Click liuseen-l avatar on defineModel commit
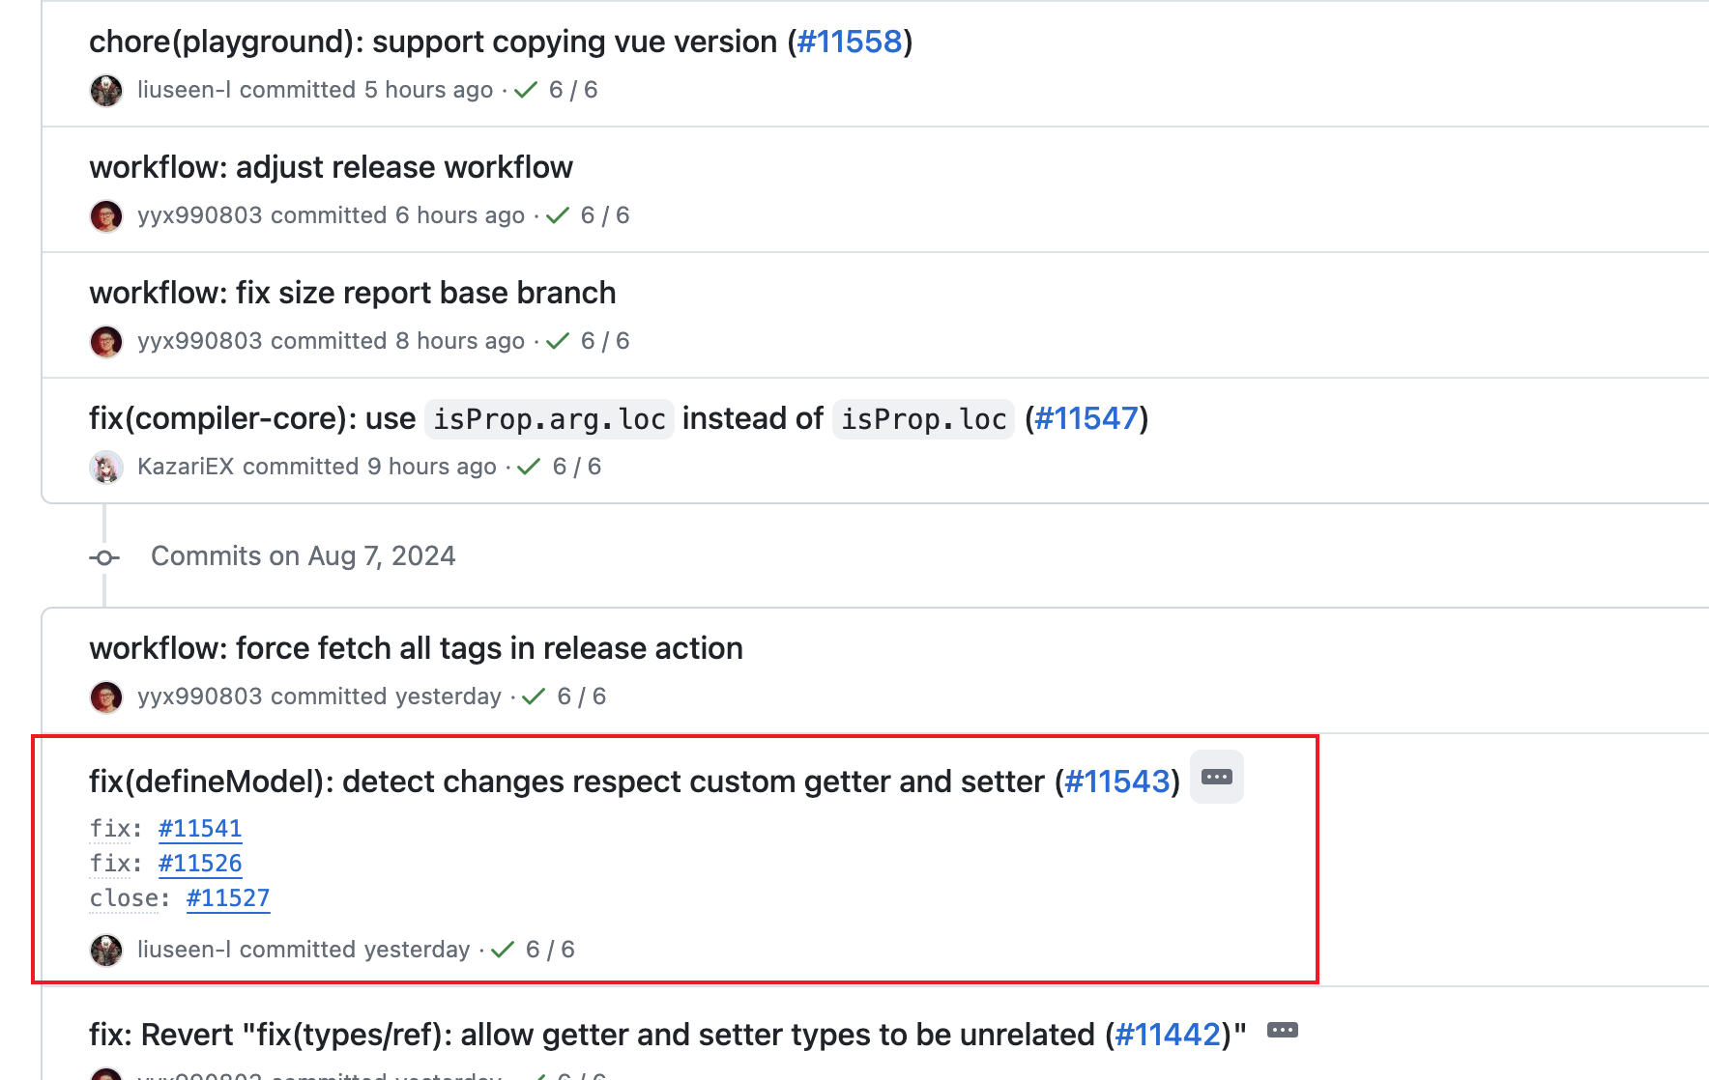Screen dimensions: 1709x1080 [x=106, y=951]
